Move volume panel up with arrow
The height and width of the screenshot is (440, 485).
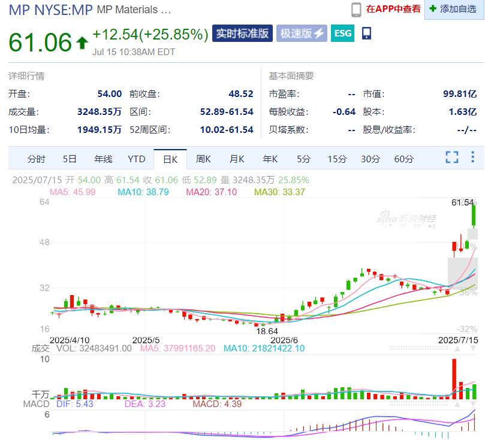457,348
